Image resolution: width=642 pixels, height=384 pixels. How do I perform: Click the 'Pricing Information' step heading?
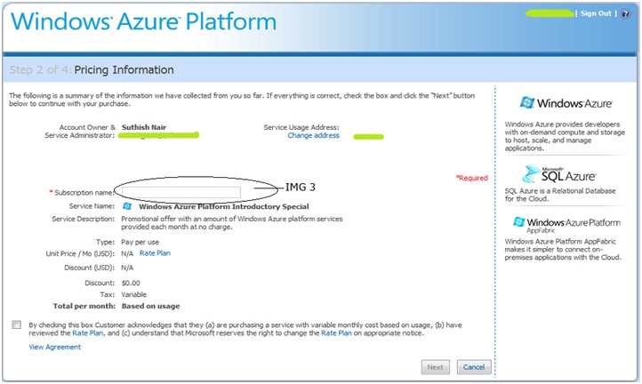click(x=124, y=69)
